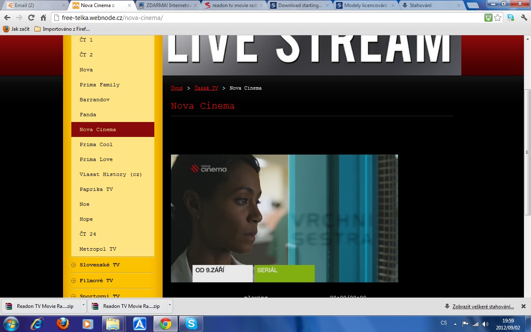The height and width of the screenshot is (332, 531).
Task: Reload the current page
Action: (x=31, y=18)
